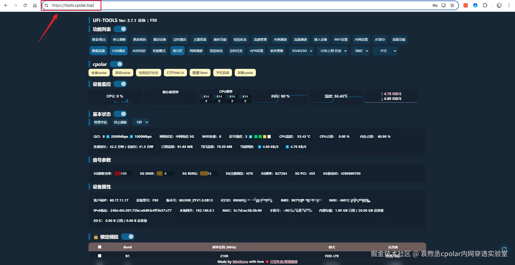Bookmark this page with the star
This screenshot has width=515, height=265.
(452, 5)
